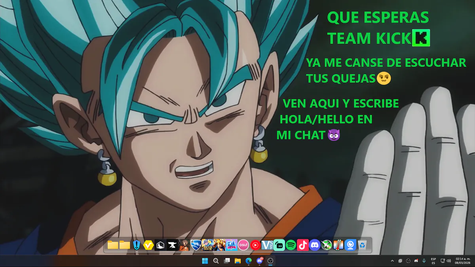Viewport: 475px width, 267px height.
Task: Open the black dock icon left of CurseForge
Action: click(x=160, y=245)
